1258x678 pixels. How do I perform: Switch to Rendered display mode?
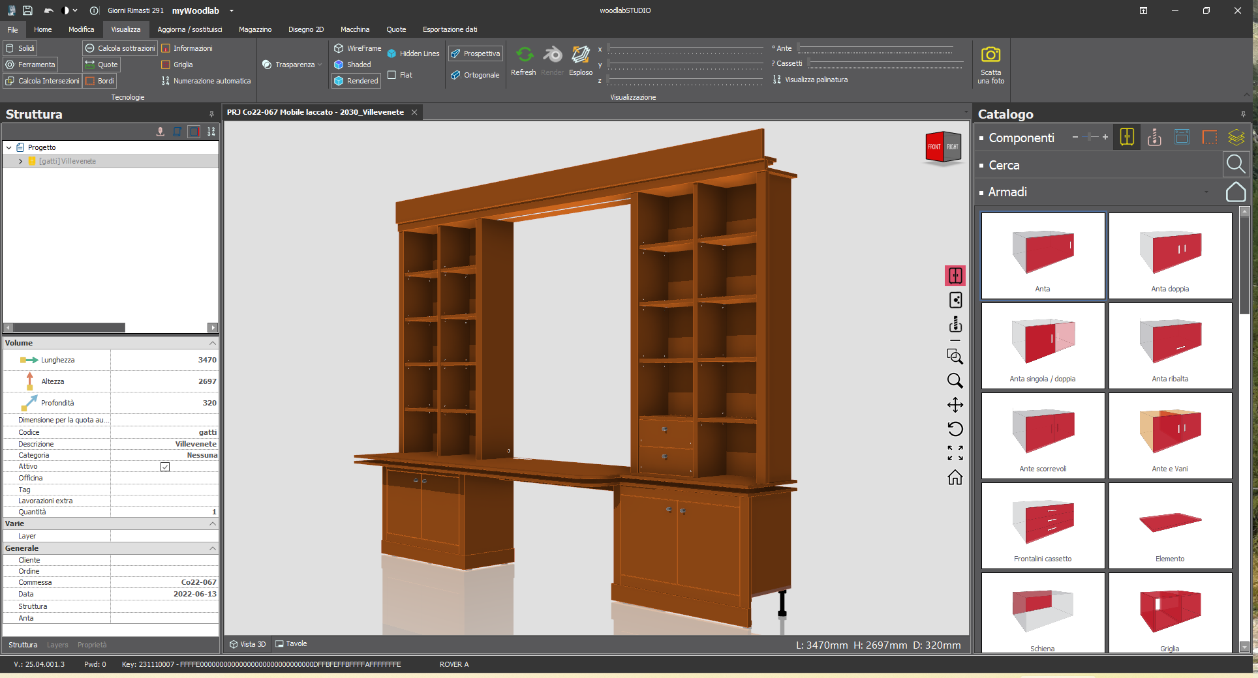[356, 81]
